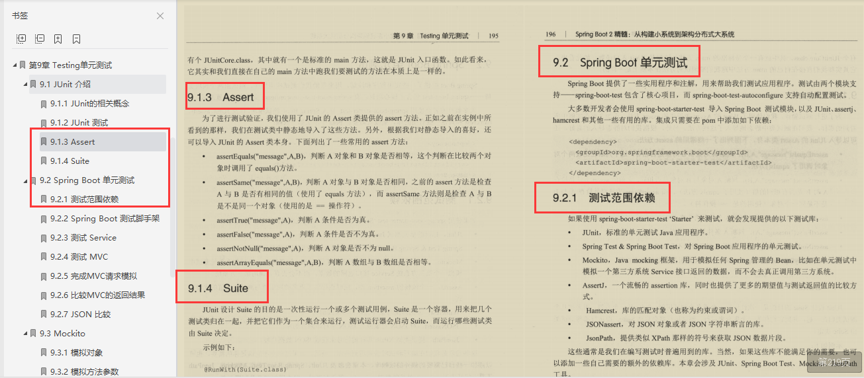
Task: Click the AssertJ bullet on right page
Action: (720, 291)
